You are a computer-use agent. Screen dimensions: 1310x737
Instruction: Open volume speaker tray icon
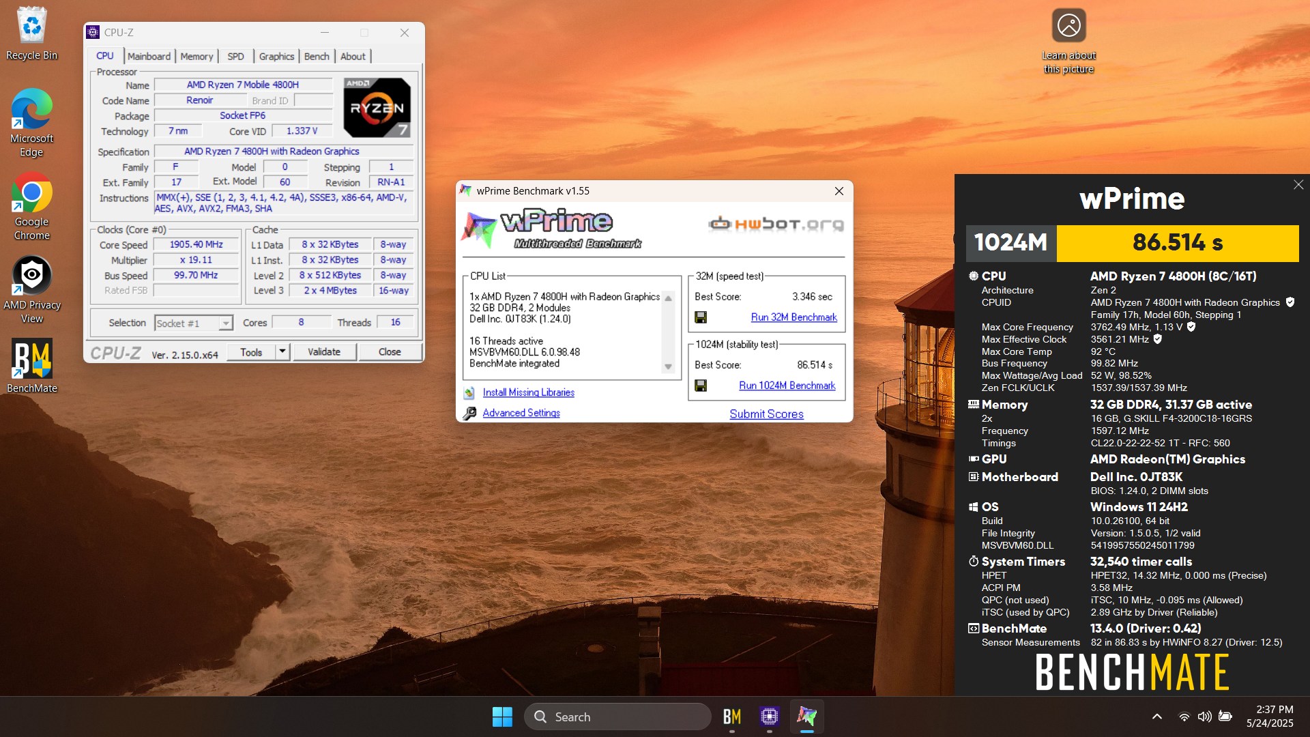(x=1205, y=717)
